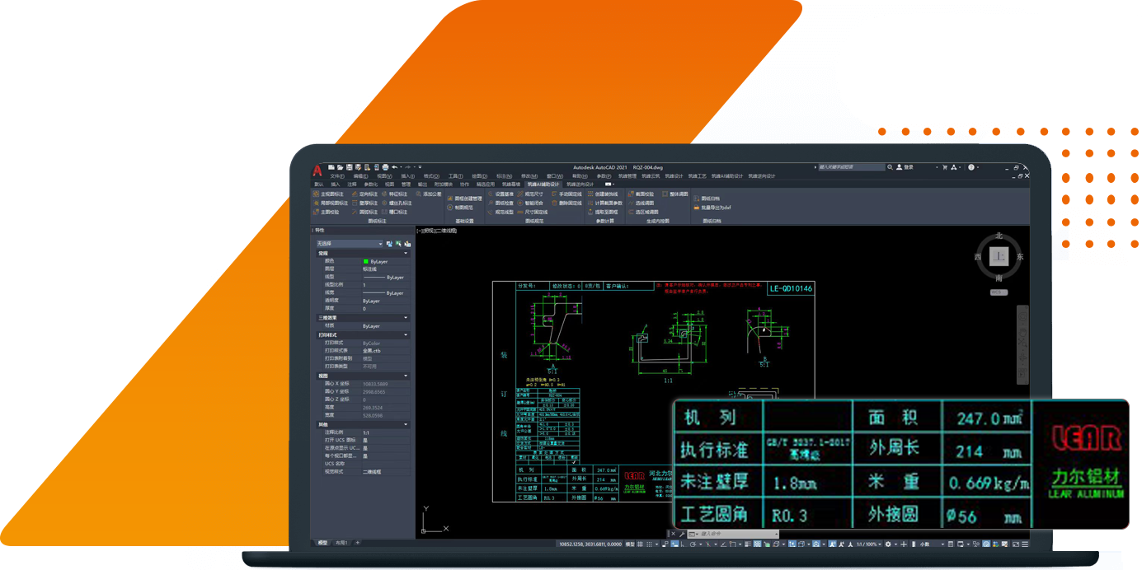Click the ViewCube top face 上
The width and height of the screenshot is (1142, 570).
pyautogui.click(x=999, y=257)
